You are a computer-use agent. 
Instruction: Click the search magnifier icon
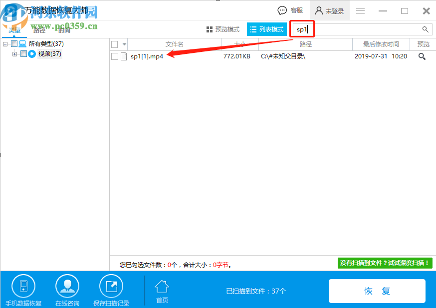(x=425, y=29)
